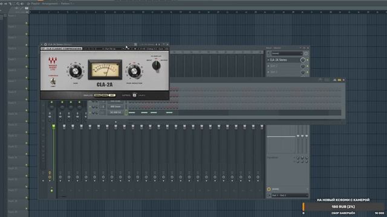This screenshot has width=387, height=217.
Task: Click the latency clock icon in mixer panel
Action: point(268,189)
